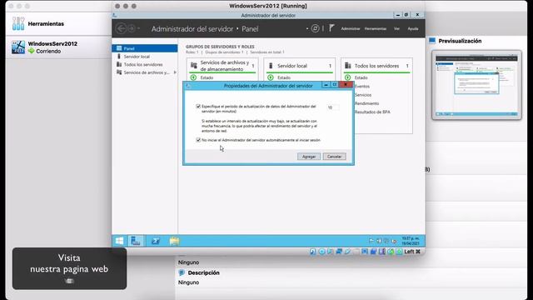
Task: Click green Estado icon in Todos los servidores tile
Action: 347,77
